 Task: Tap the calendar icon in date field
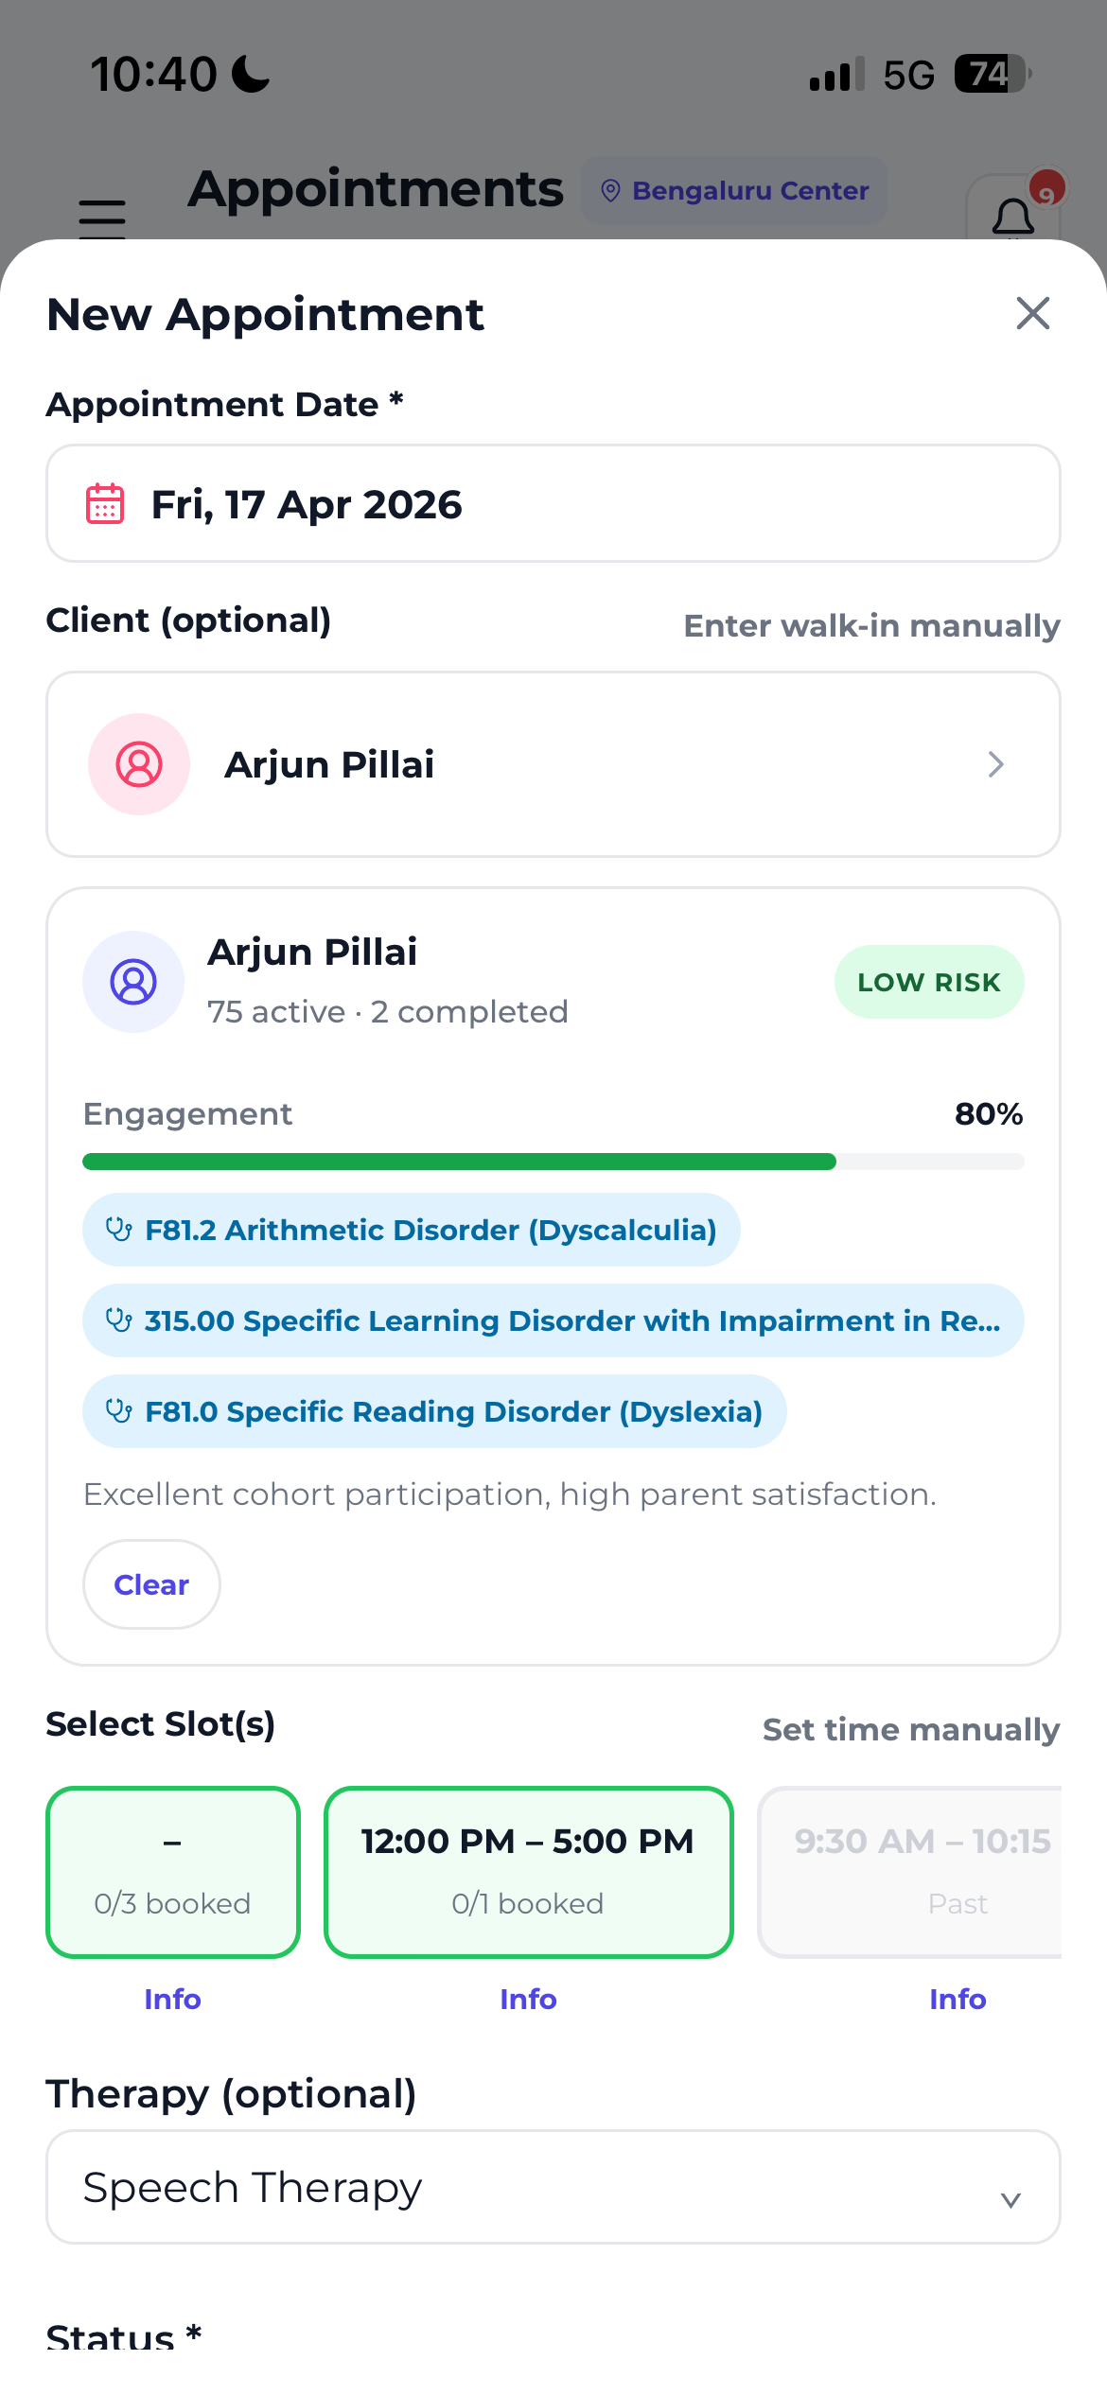pyautogui.click(x=105, y=503)
